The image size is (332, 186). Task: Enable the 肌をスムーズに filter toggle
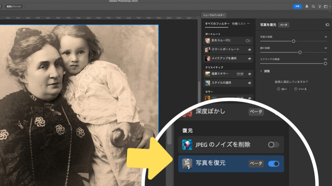point(248,41)
